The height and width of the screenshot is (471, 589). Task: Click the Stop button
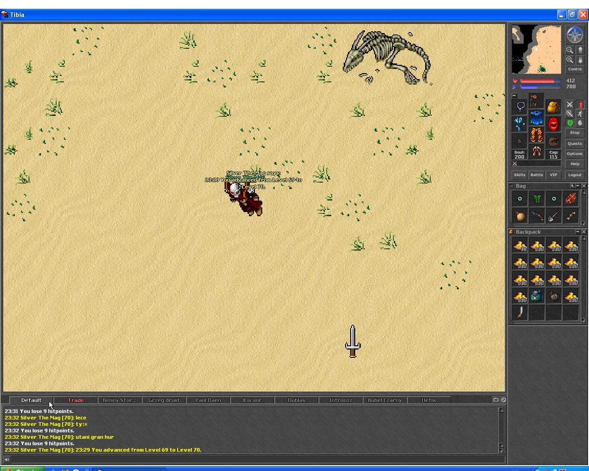(x=575, y=132)
